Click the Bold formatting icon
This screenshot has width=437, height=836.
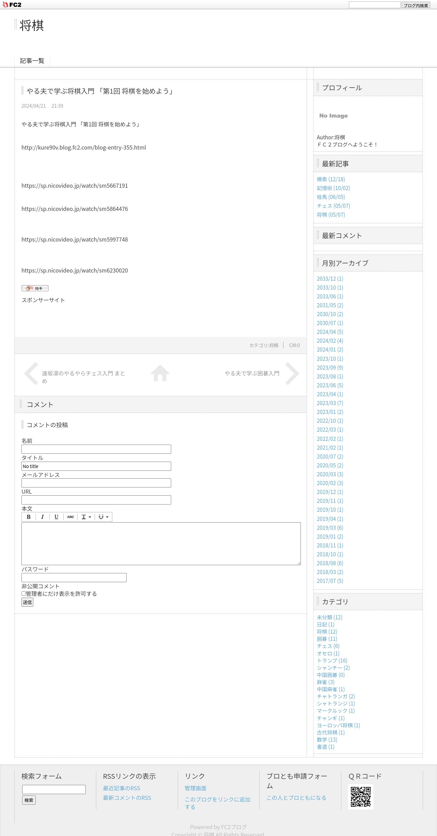(x=29, y=517)
